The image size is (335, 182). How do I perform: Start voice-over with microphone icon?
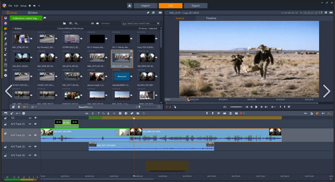tap(108, 113)
